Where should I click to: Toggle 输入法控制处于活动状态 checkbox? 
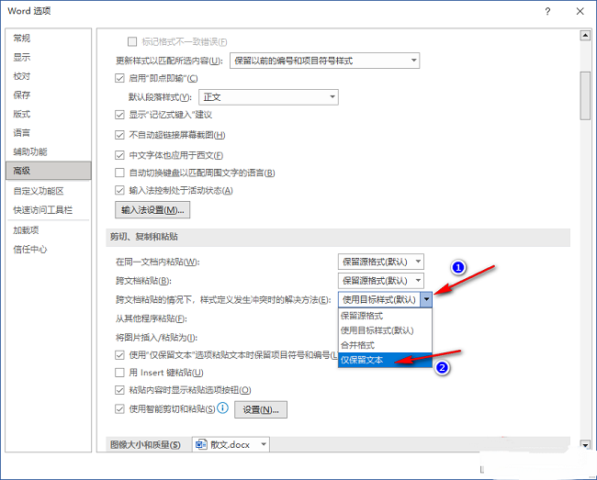coord(119,190)
